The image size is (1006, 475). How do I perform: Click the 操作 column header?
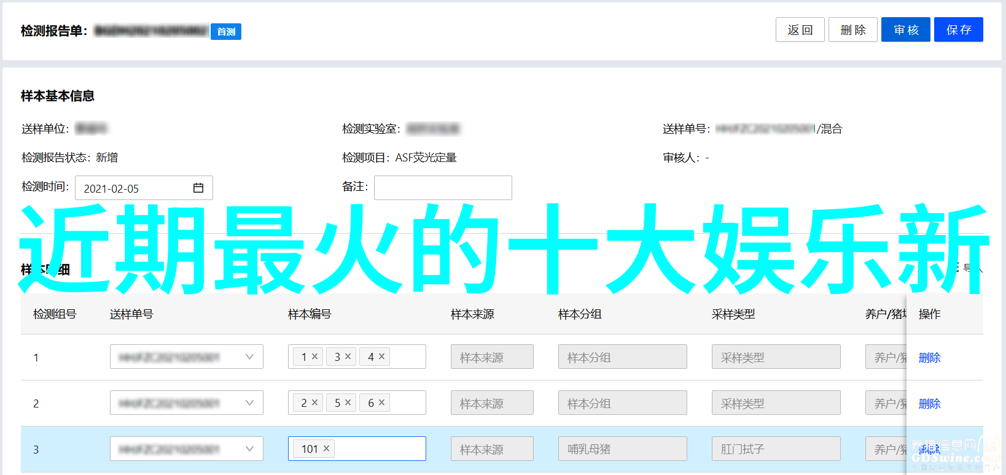[x=929, y=314]
